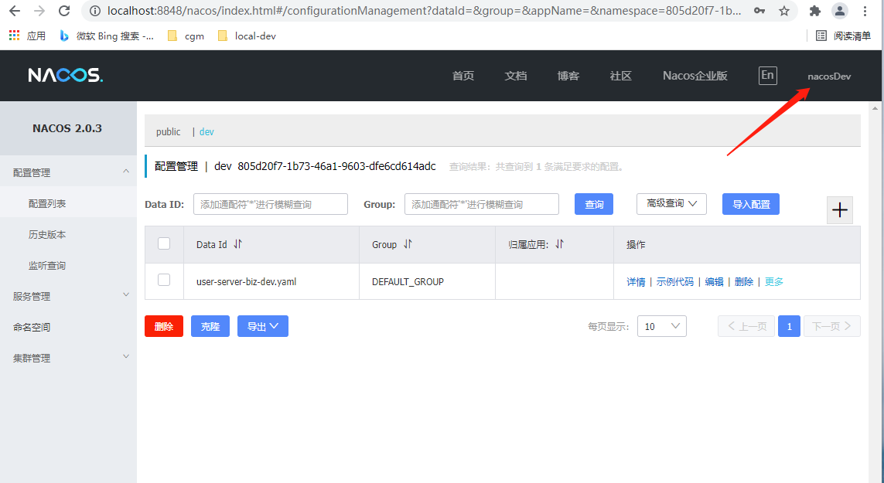The image size is (884, 483).
Task: Switch to the dev namespace tab
Action: click(x=206, y=132)
